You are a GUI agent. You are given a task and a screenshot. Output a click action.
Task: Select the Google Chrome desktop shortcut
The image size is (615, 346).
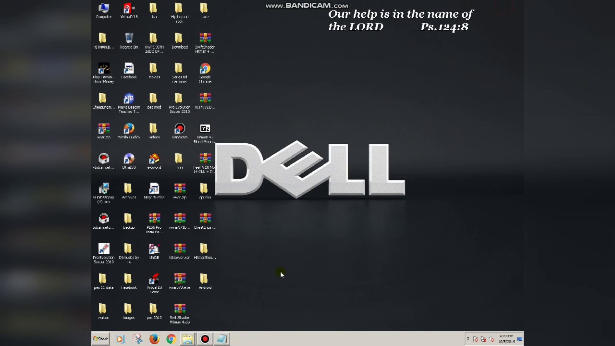pos(205,74)
